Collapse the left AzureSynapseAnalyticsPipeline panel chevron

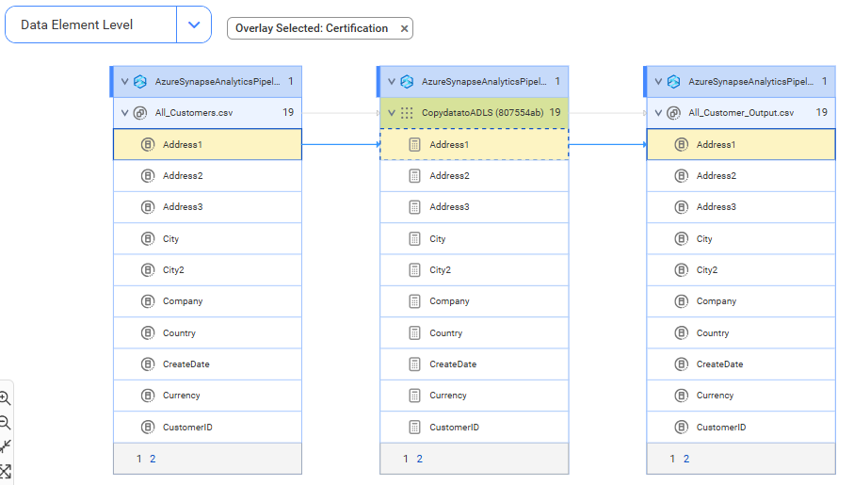click(x=124, y=82)
